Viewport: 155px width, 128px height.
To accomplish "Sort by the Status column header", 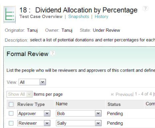I will pyautogui.click(x=114, y=104).
